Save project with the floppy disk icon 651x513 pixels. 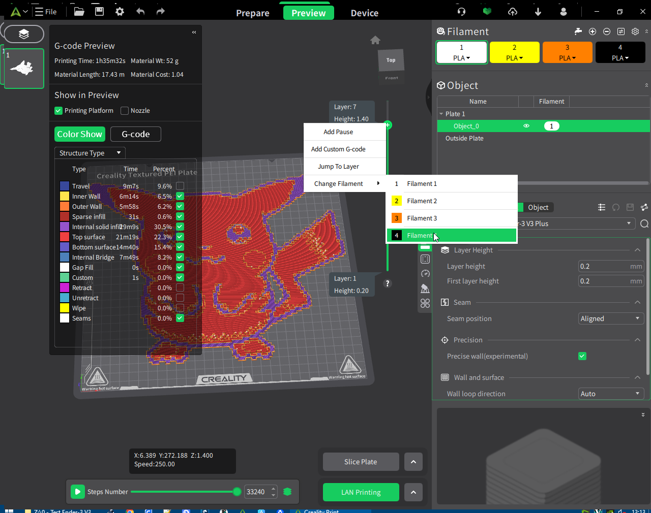100,11
